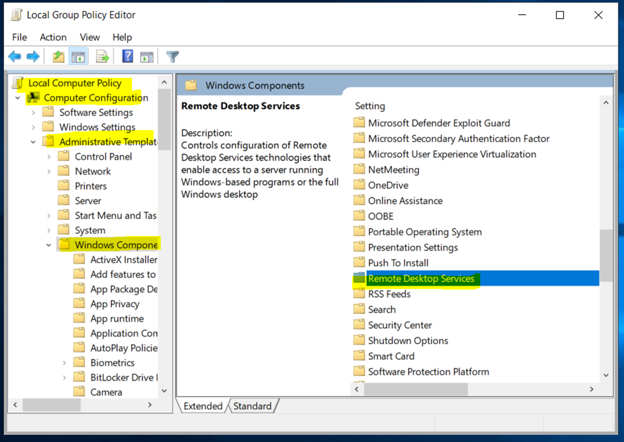Screen dimensions: 624x442
Task: Click the Local Group Policy Editor title icon
Action: (16, 15)
